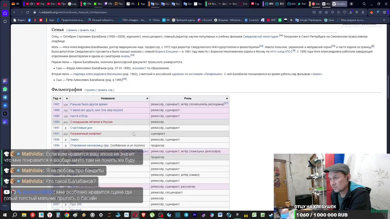
Task: Open the snapshot camera icon in address bar
Action: (x=326, y=12)
